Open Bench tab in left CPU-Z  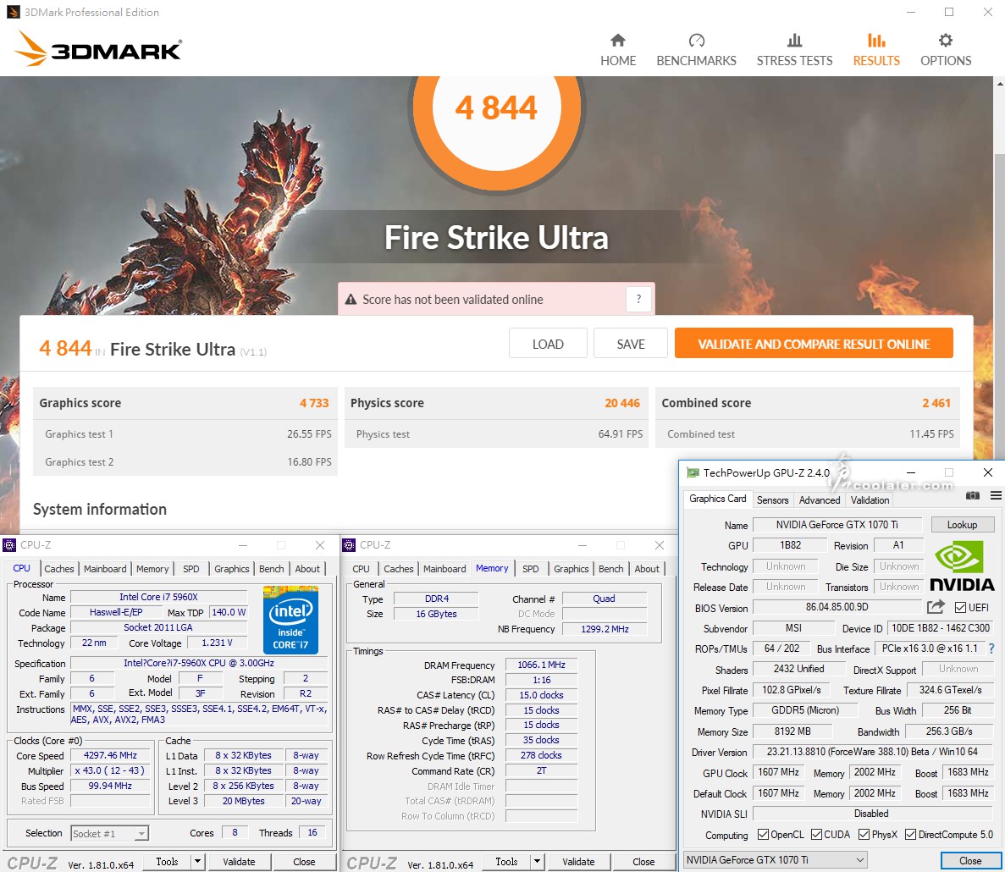coord(271,568)
